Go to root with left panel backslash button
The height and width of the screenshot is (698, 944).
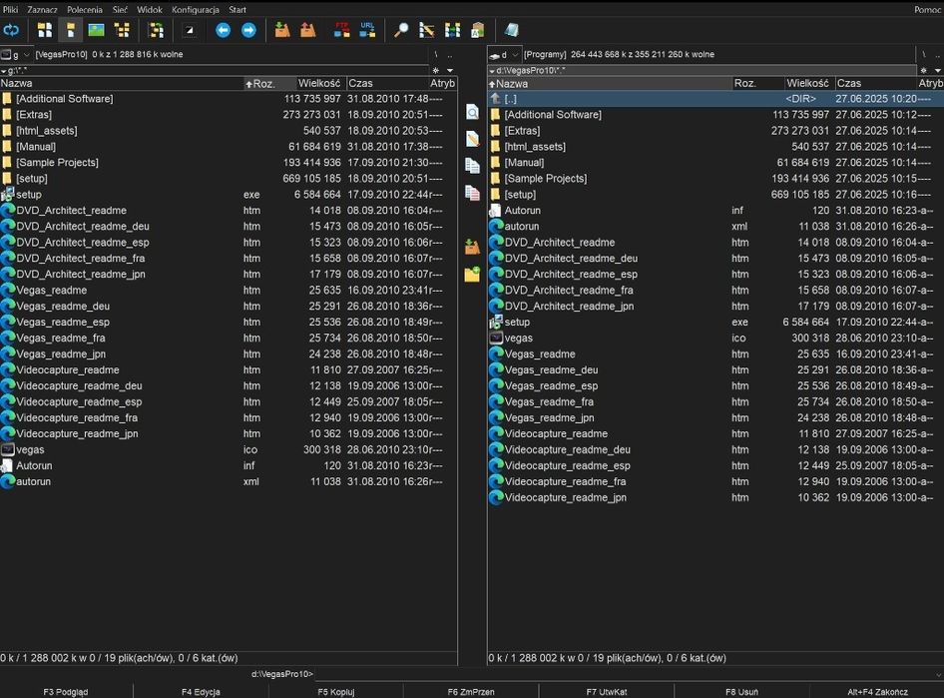coord(436,54)
